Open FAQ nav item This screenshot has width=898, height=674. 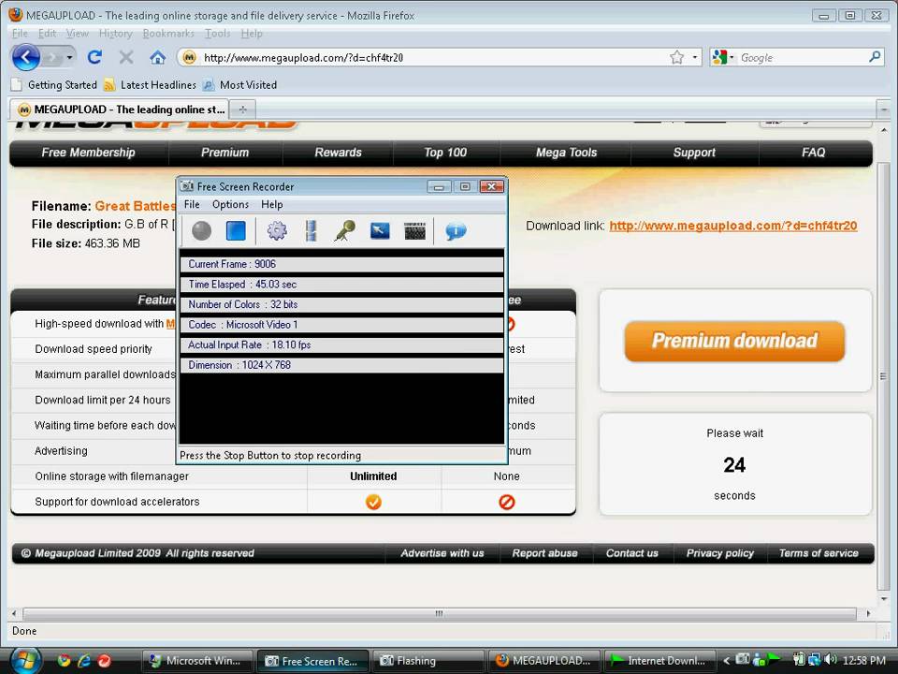813,153
